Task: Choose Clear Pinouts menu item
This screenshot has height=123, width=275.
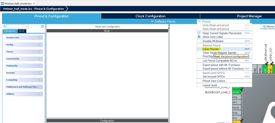Action: click(224, 49)
